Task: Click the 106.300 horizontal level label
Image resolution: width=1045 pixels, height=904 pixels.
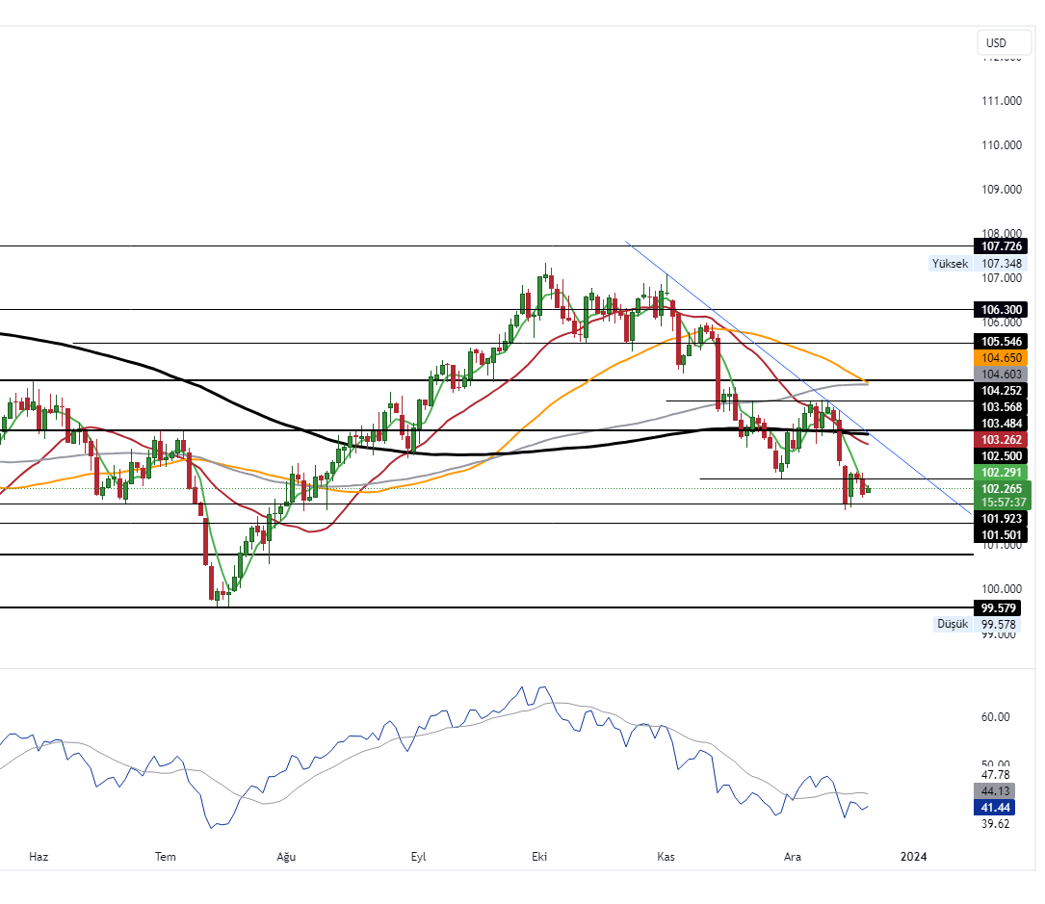Action: pyautogui.click(x=1001, y=310)
